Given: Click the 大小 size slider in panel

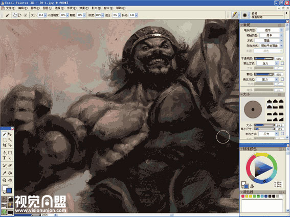Looking at the screenshot, I should pyautogui.click(x=264, y=125).
